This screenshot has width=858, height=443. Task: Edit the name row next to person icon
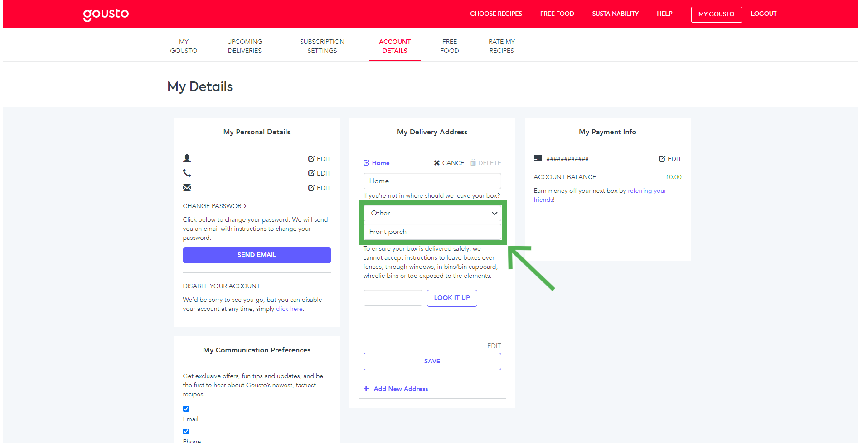click(x=319, y=159)
